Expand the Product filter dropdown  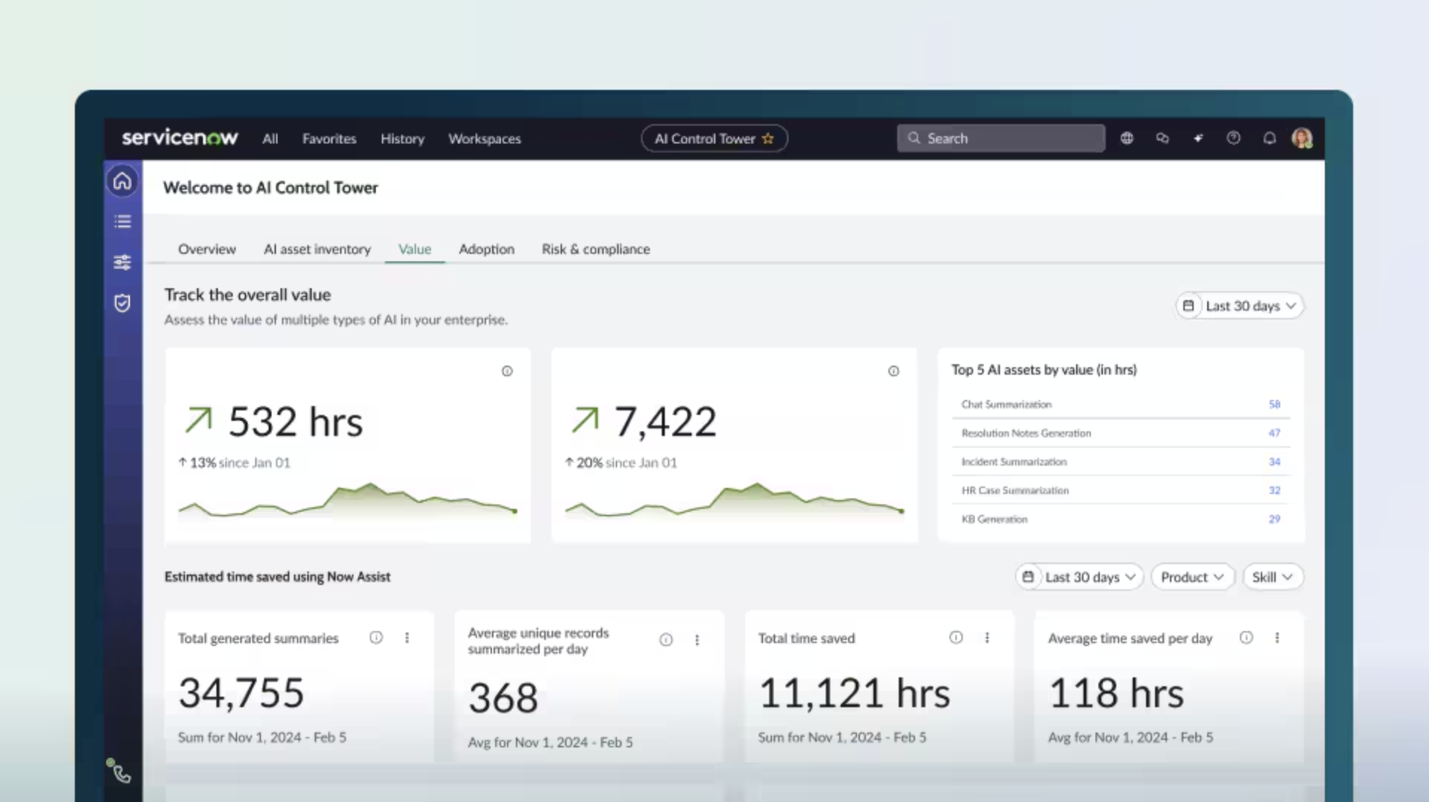[1192, 577]
